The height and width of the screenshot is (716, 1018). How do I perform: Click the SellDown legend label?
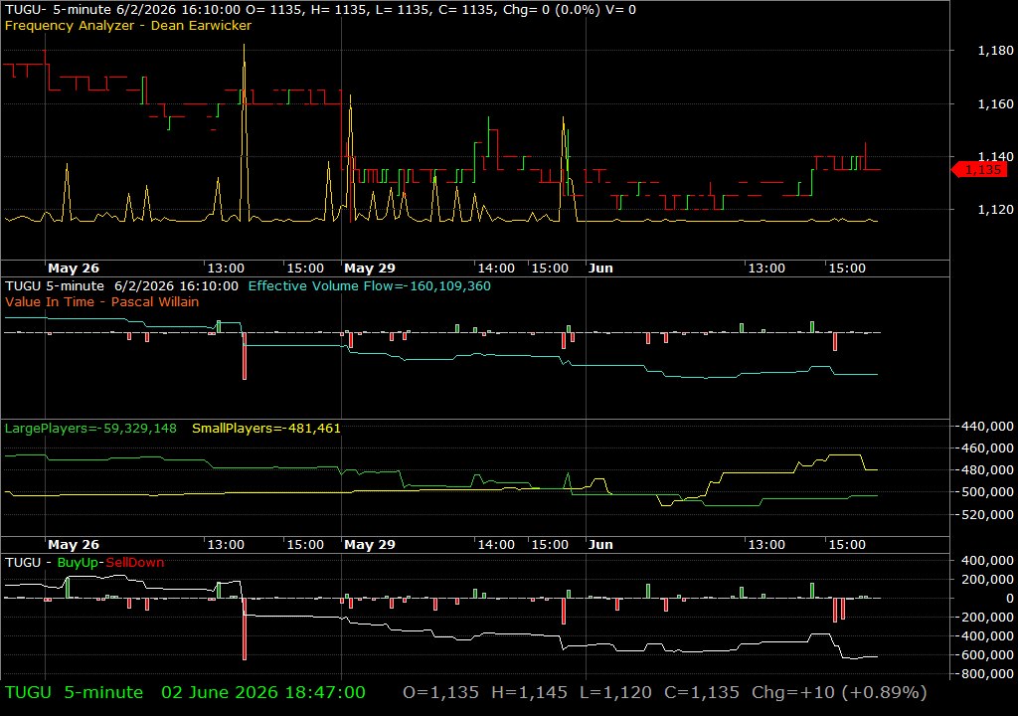135,563
